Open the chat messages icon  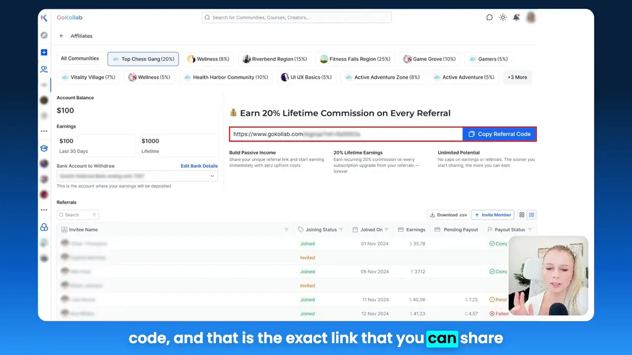coord(489,17)
